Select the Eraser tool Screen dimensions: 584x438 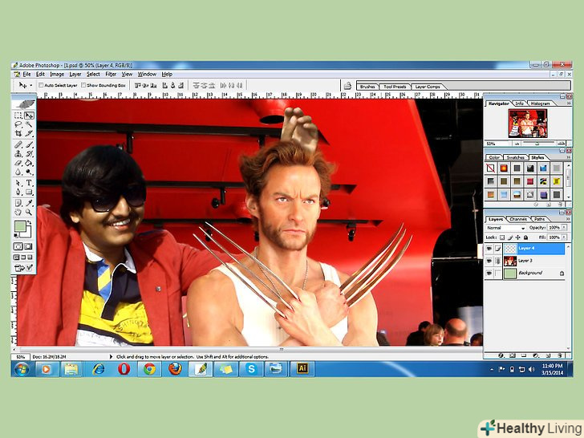pos(18,163)
